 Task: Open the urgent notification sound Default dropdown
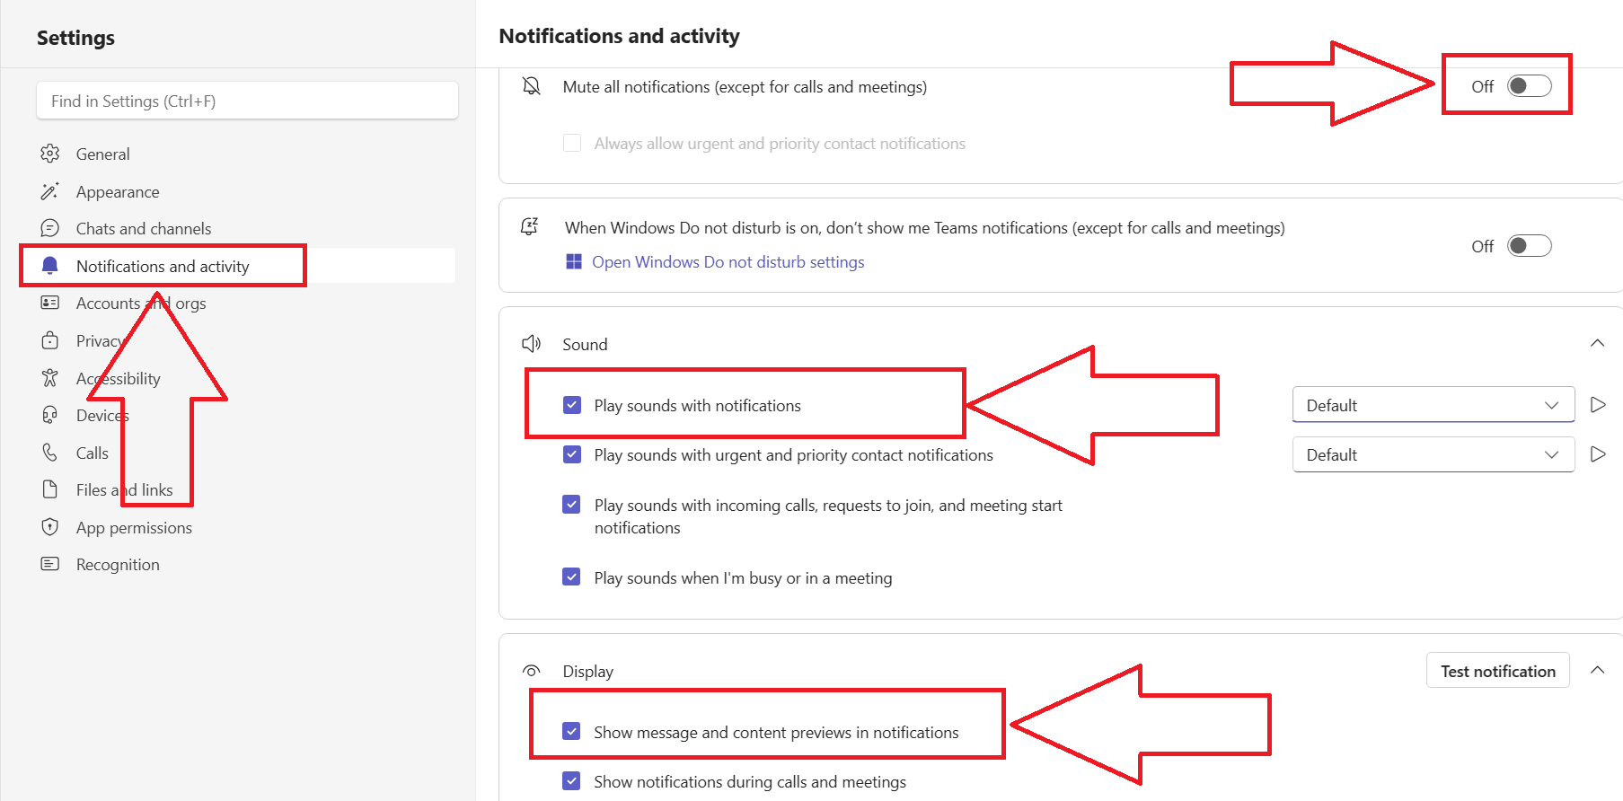click(1433, 454)
